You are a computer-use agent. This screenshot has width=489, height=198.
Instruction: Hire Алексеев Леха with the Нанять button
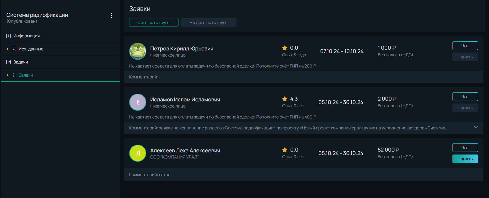465,159
